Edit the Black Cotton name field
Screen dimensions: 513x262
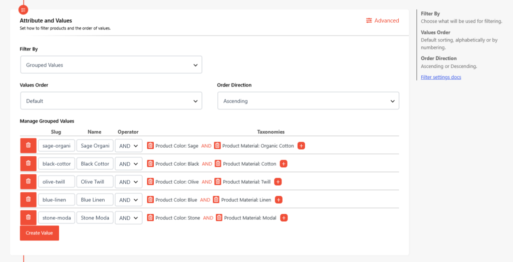[95, 163]
